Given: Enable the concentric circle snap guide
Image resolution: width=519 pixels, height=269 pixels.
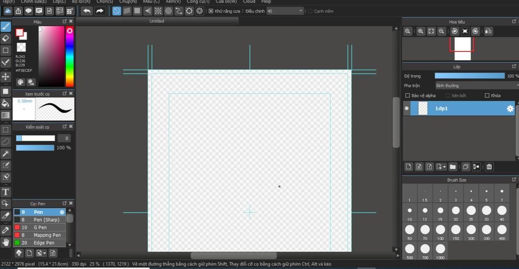Looking at the screenshot, I should (x=168, y=11).
